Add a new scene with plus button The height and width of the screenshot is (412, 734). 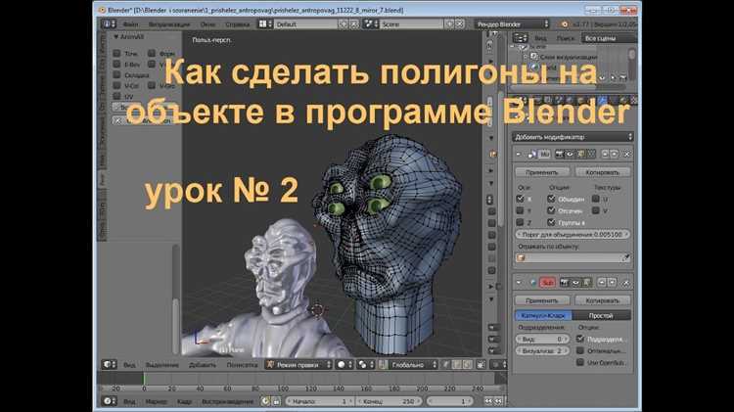(450, 23)
